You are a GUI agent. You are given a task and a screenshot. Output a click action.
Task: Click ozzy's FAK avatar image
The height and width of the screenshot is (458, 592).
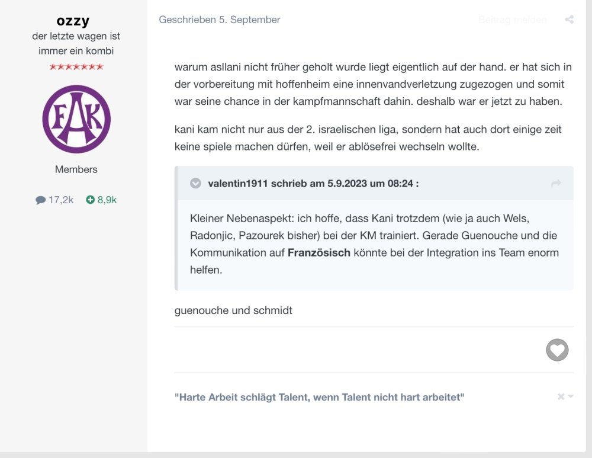[x=76, y=119]
